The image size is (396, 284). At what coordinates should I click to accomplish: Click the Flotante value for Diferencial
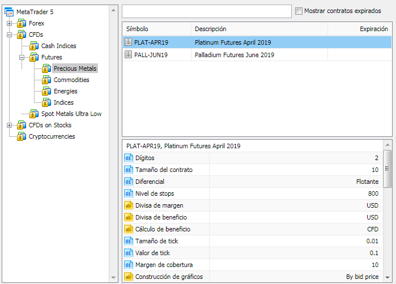tap(367, 182)
